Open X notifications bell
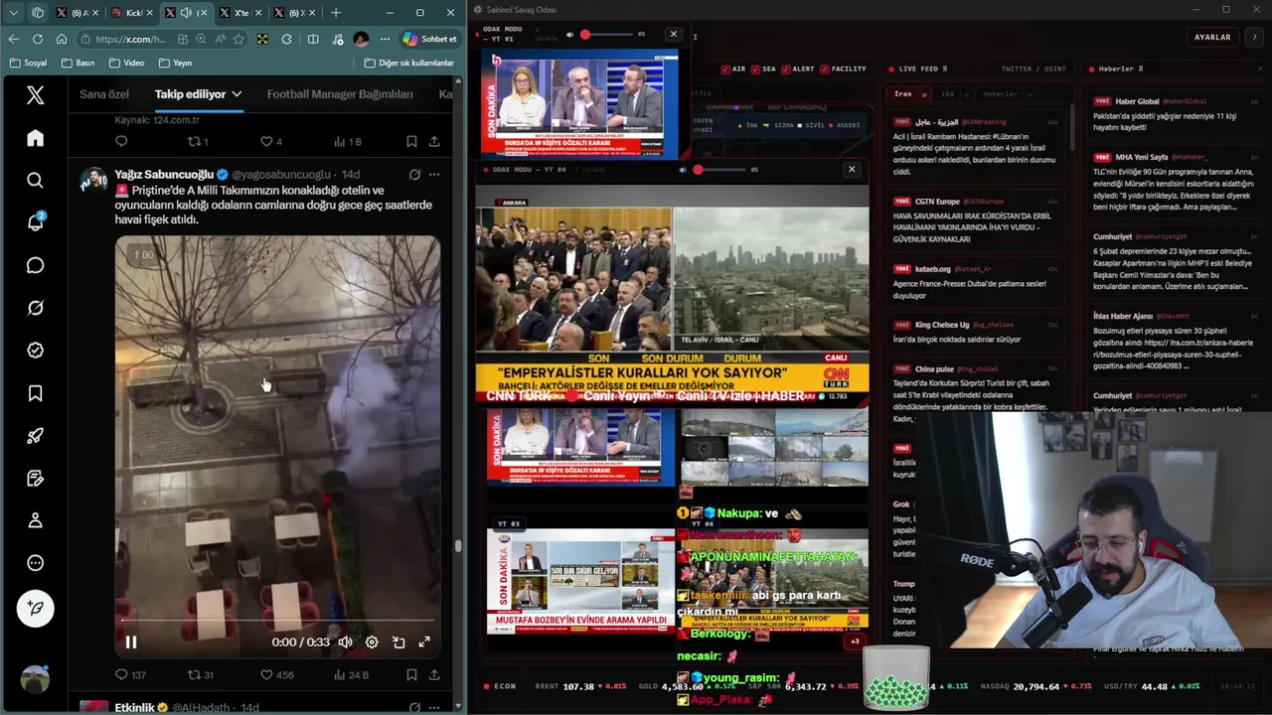This screenshot has width=1272, height=715. point(35,222)
